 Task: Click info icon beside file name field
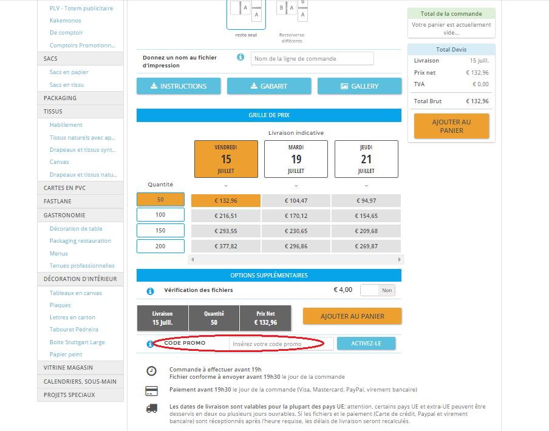pyautogui.click(x=240, y=57)
